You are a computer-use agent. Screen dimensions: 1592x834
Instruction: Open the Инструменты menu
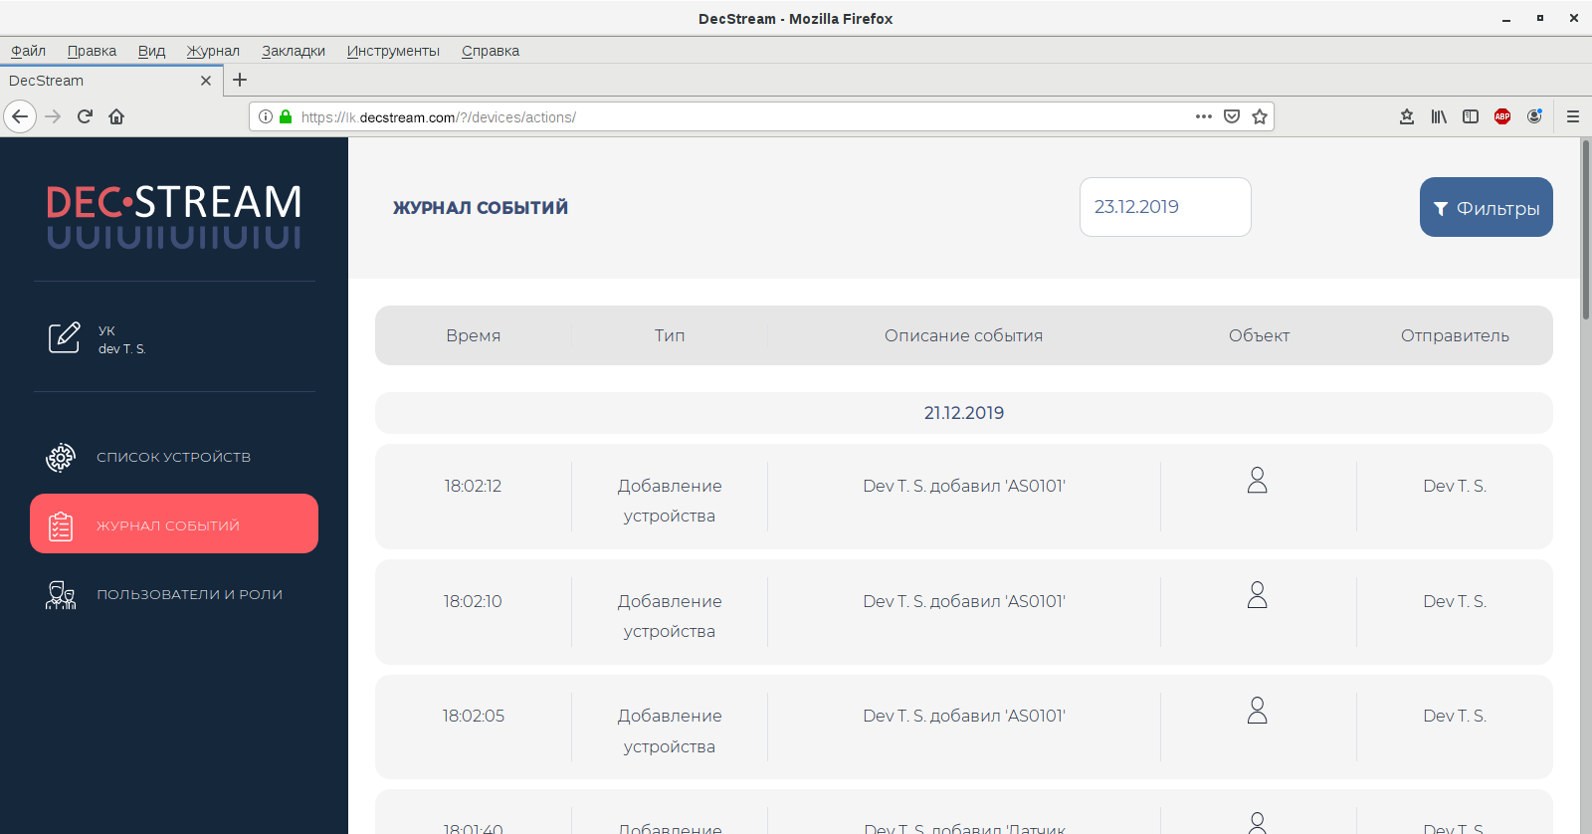[393, 51]
